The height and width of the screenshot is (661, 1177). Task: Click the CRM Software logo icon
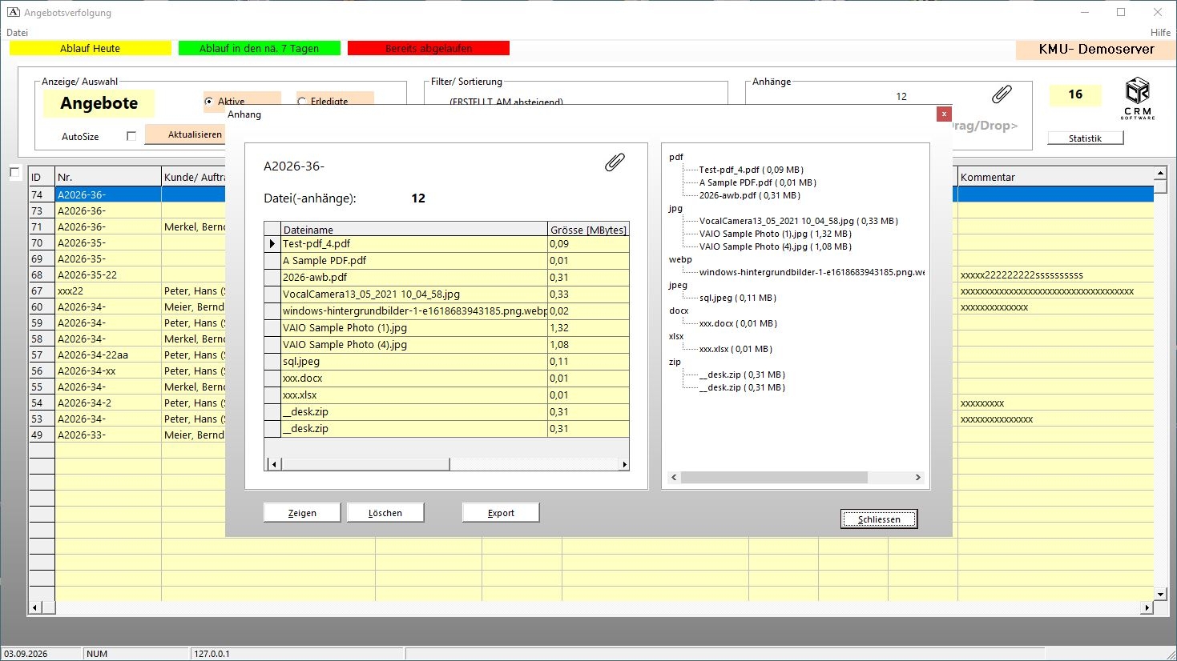tap(1137, 98)
